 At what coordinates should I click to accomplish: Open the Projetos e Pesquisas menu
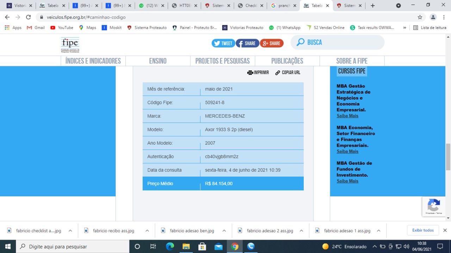222,61
